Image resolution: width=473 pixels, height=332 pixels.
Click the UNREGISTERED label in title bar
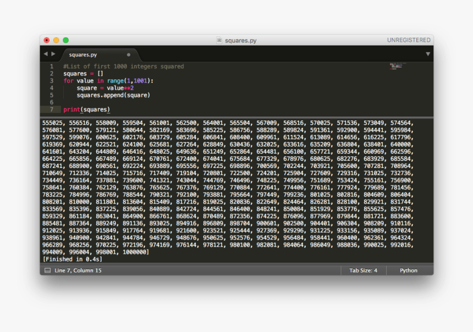coord(408,40)
